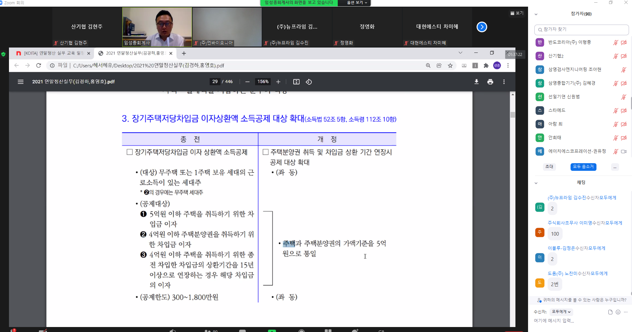Download the PDF file

coord(476,82)
